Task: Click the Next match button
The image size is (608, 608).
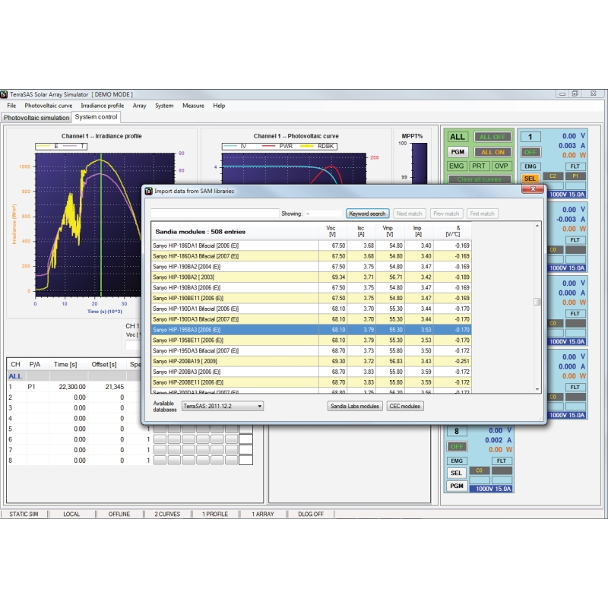Action: (x=409, y=214)
